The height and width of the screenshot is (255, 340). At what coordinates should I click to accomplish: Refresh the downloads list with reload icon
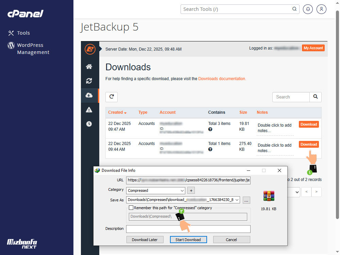pos(111,97)
